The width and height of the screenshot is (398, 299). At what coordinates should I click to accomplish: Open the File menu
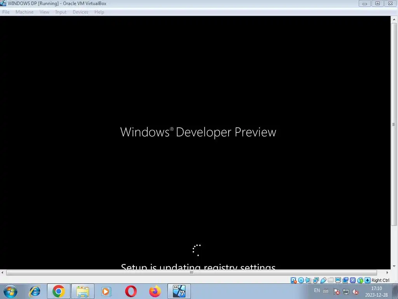coord(6,12)
